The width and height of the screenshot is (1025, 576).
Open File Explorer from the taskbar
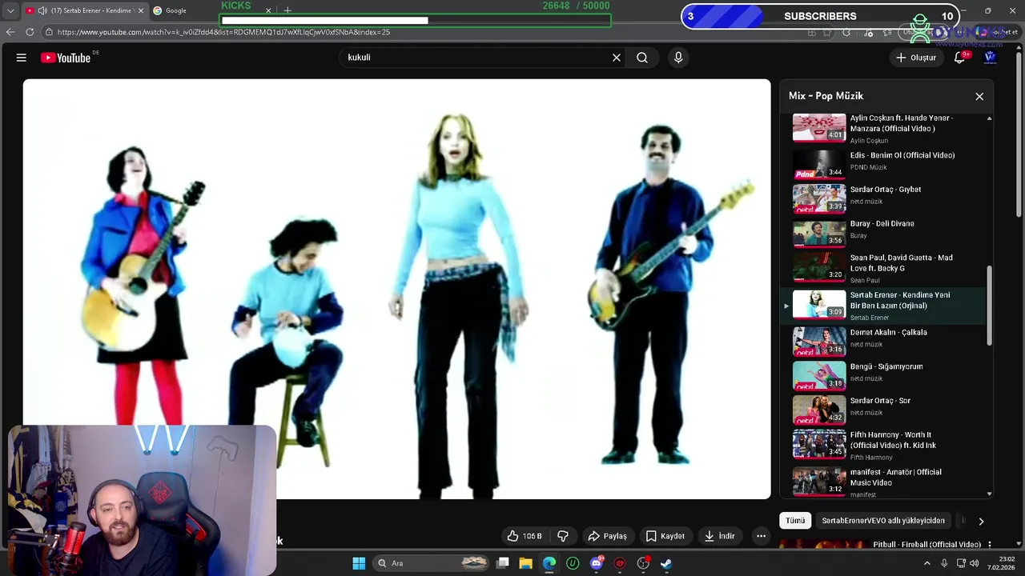(525, 563)
